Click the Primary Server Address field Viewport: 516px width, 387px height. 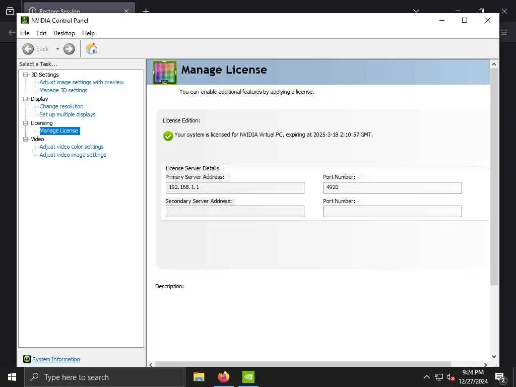point(235,187)
